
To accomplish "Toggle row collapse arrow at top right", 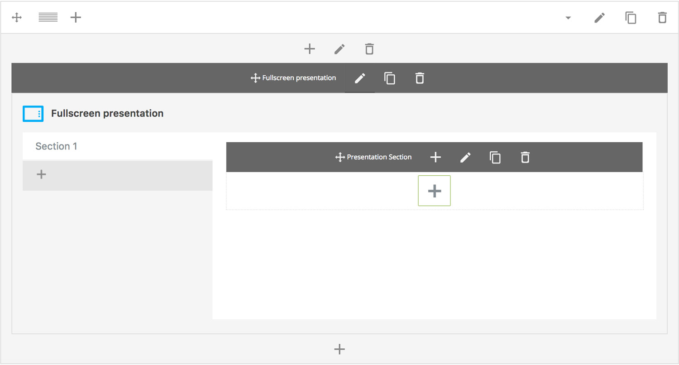I will coord(568,18).
